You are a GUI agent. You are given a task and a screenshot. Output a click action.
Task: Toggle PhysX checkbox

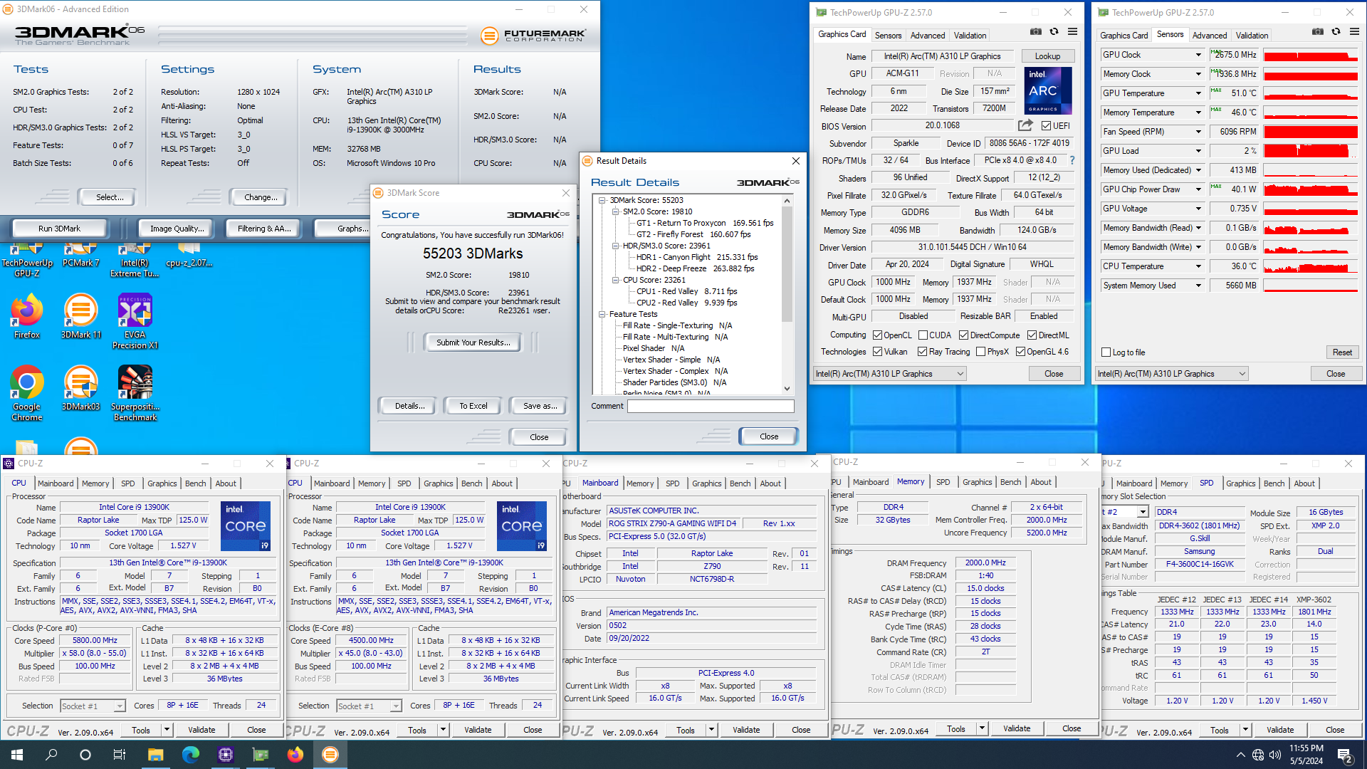980,352
